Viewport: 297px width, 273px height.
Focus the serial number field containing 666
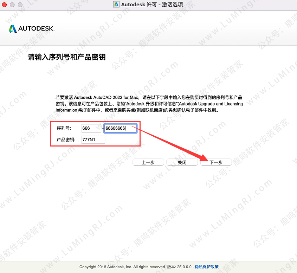[91, 128]
